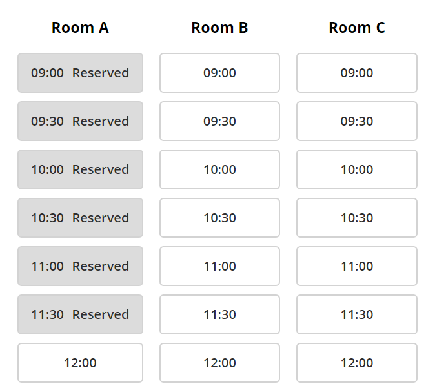446x386 pixels.
Task: Click Room A's reserved 11:30 slot
Action: (x=80, y=314)
